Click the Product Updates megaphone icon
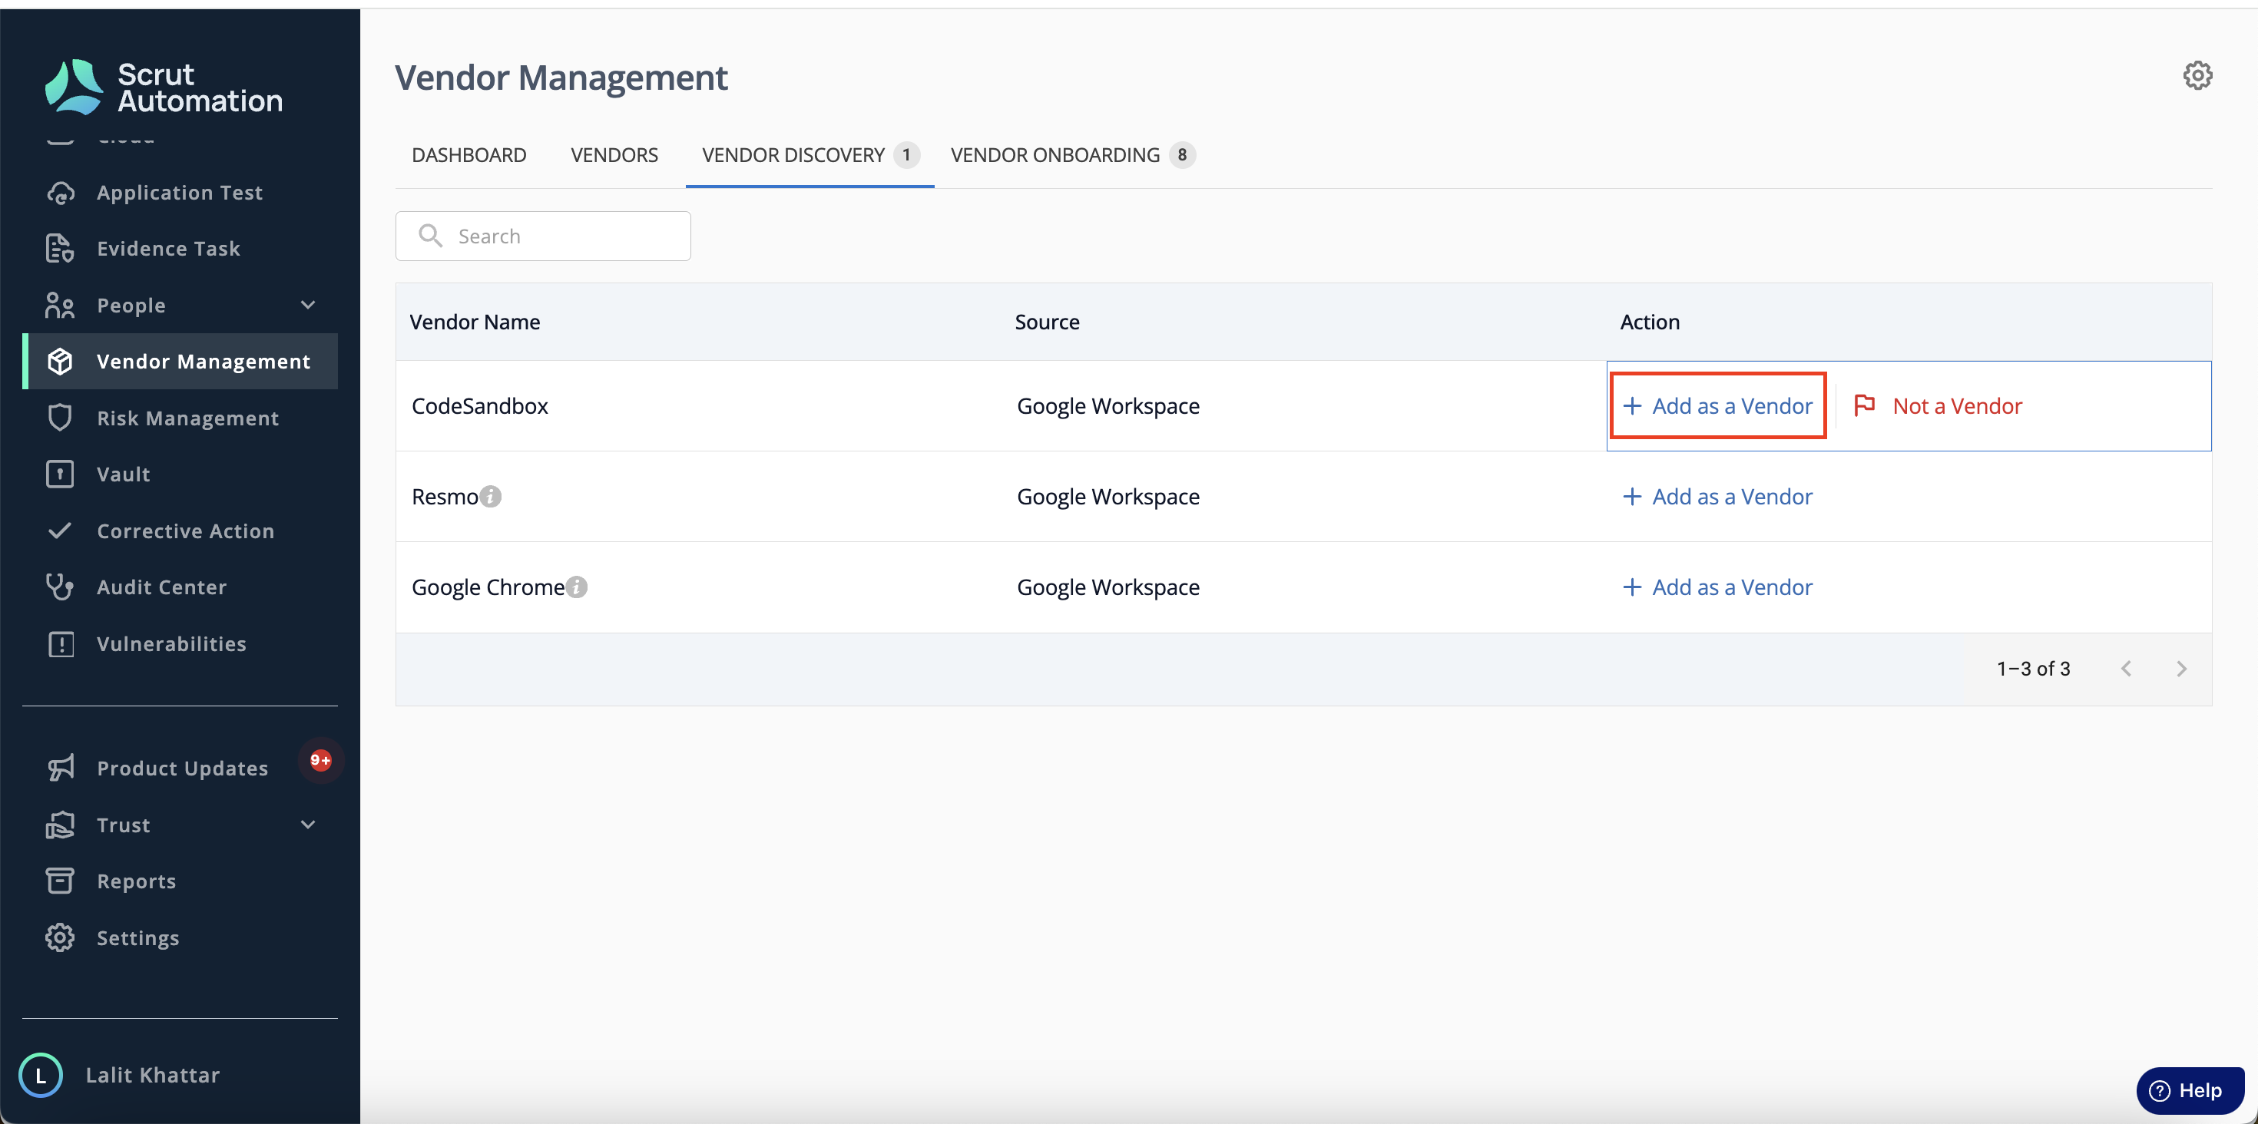 click(60, 769)
